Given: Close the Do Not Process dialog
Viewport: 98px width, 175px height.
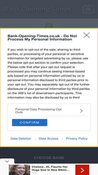Looking at the screenshot, I should click(87, 35).
